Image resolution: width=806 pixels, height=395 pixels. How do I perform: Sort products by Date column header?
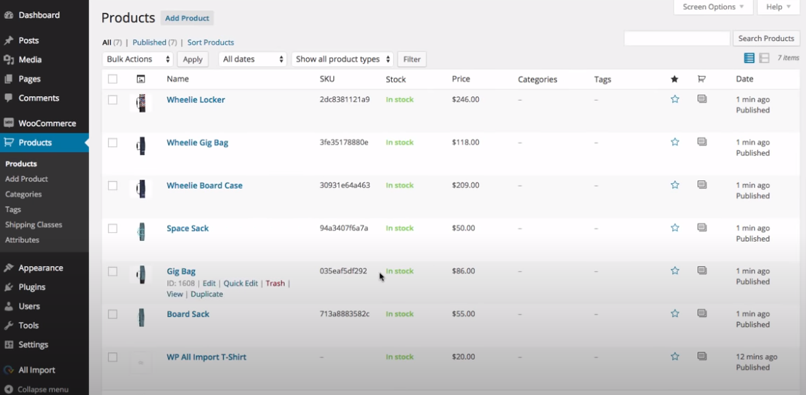[x=744, y=79]
